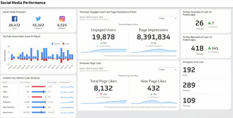Open the 7 Days dropdown for Engaged Users
This screenshot has width=233, height=118.
pyautogui.click(x=167, y=18)
